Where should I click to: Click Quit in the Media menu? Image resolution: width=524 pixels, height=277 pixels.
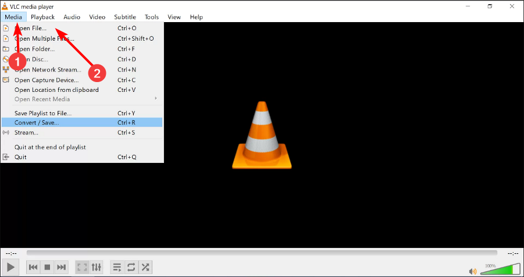(x=82, y=157)
